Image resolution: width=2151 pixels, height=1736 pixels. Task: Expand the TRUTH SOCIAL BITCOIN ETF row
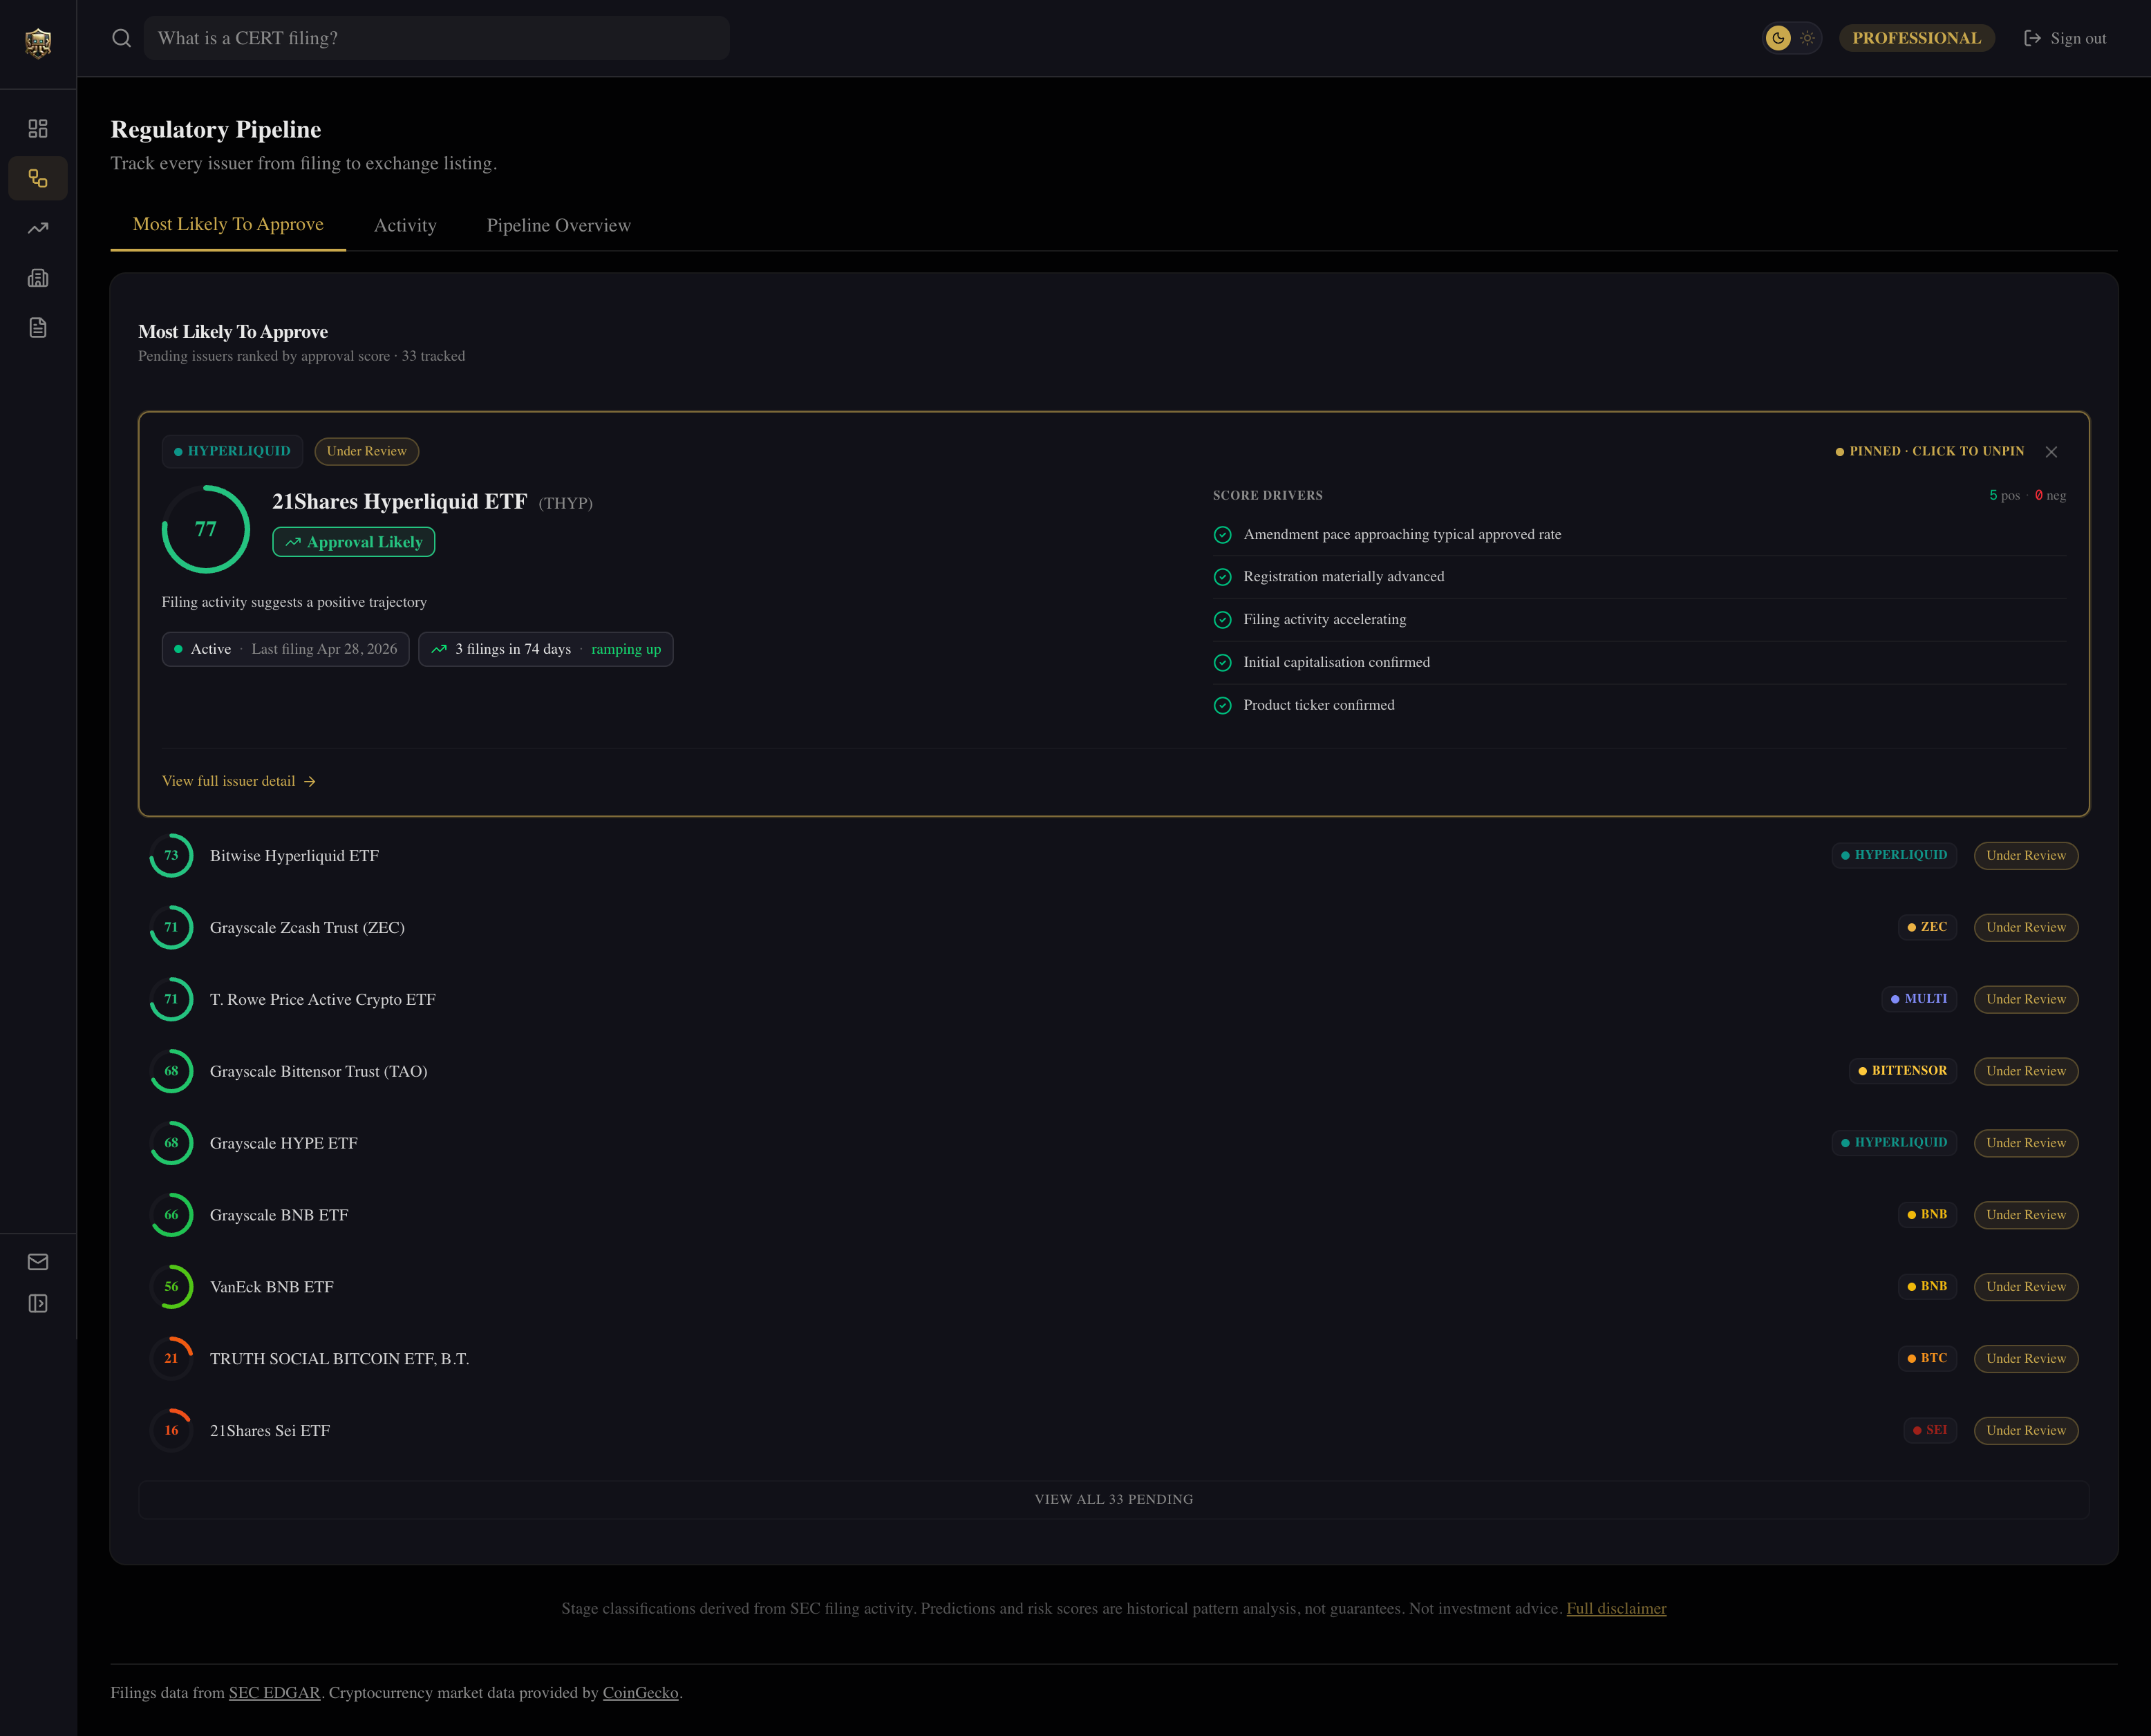tap(1113, 1359)
